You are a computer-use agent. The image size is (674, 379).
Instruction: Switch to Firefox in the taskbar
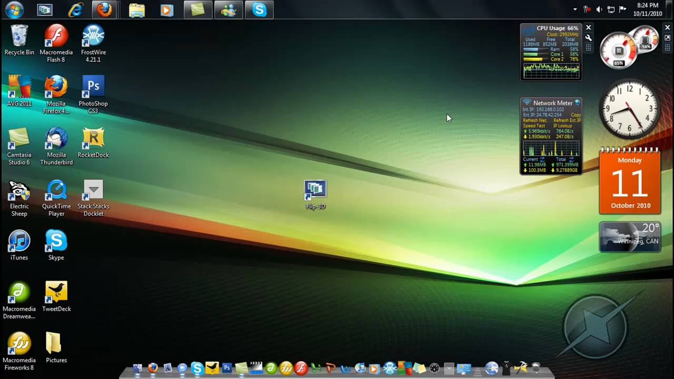tap(104, 9)
